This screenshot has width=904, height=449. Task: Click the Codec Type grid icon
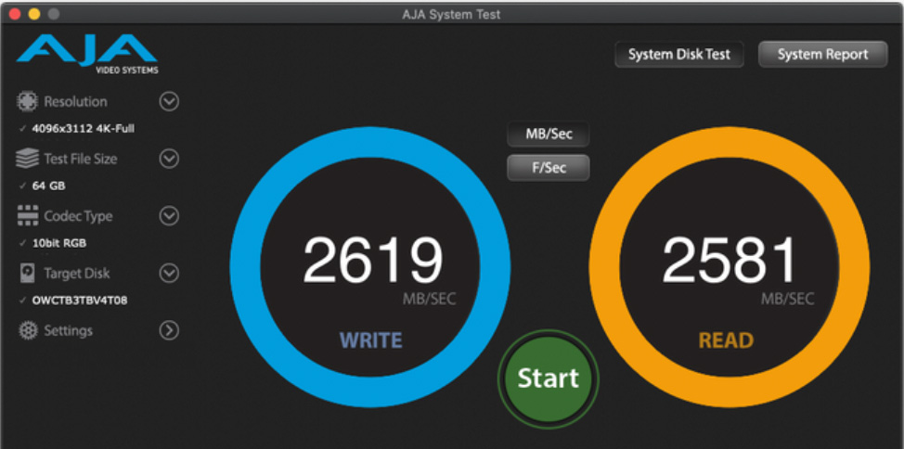point(28,216)
